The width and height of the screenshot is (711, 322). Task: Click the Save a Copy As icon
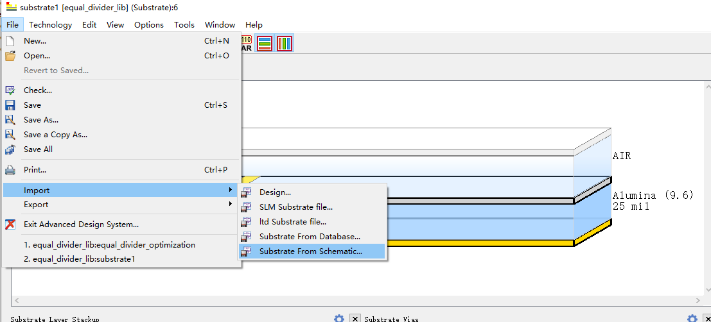coord(10,135)
